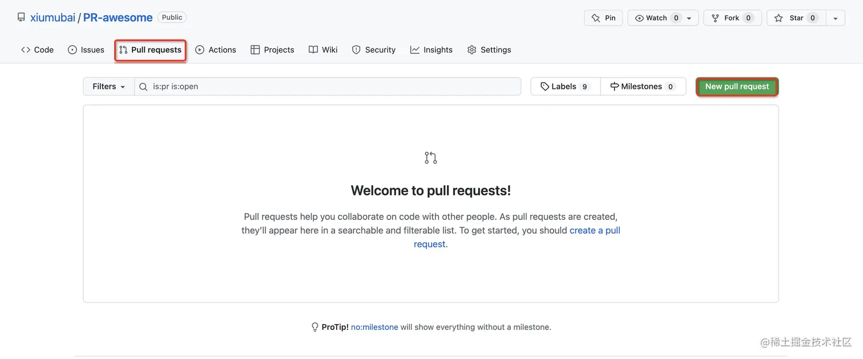This screenshot has width=863, height=359.
Task: Click the Star count 0 badge
Action: 813,18
